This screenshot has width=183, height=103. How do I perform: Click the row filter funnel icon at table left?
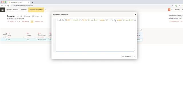4,37
